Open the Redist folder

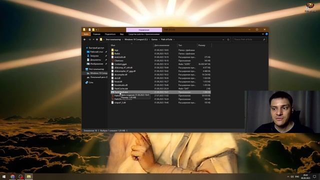[x=117, y=53]
